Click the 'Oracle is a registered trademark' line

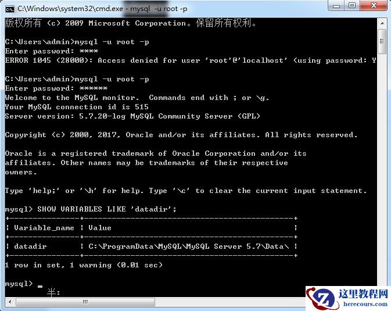pyautogui.click(x=156, y=153)
